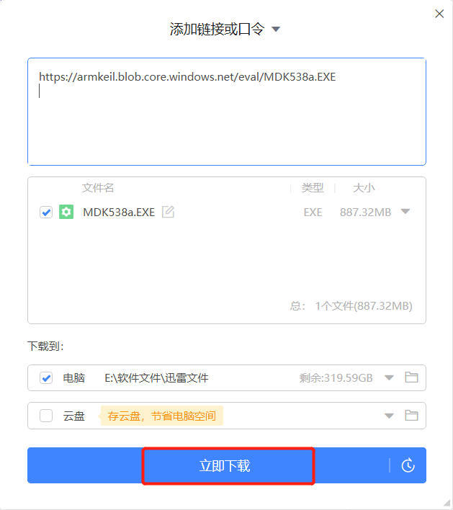Click the 类型 column header

point(313,188)
